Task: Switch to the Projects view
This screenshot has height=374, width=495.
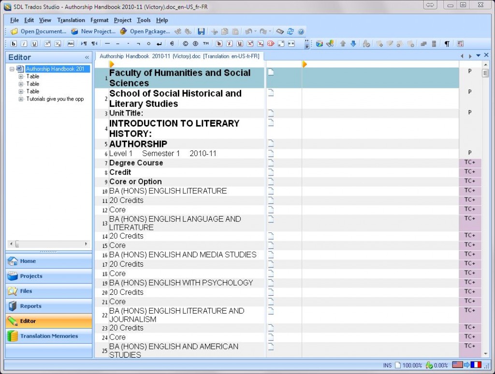Action: (49, 276)
